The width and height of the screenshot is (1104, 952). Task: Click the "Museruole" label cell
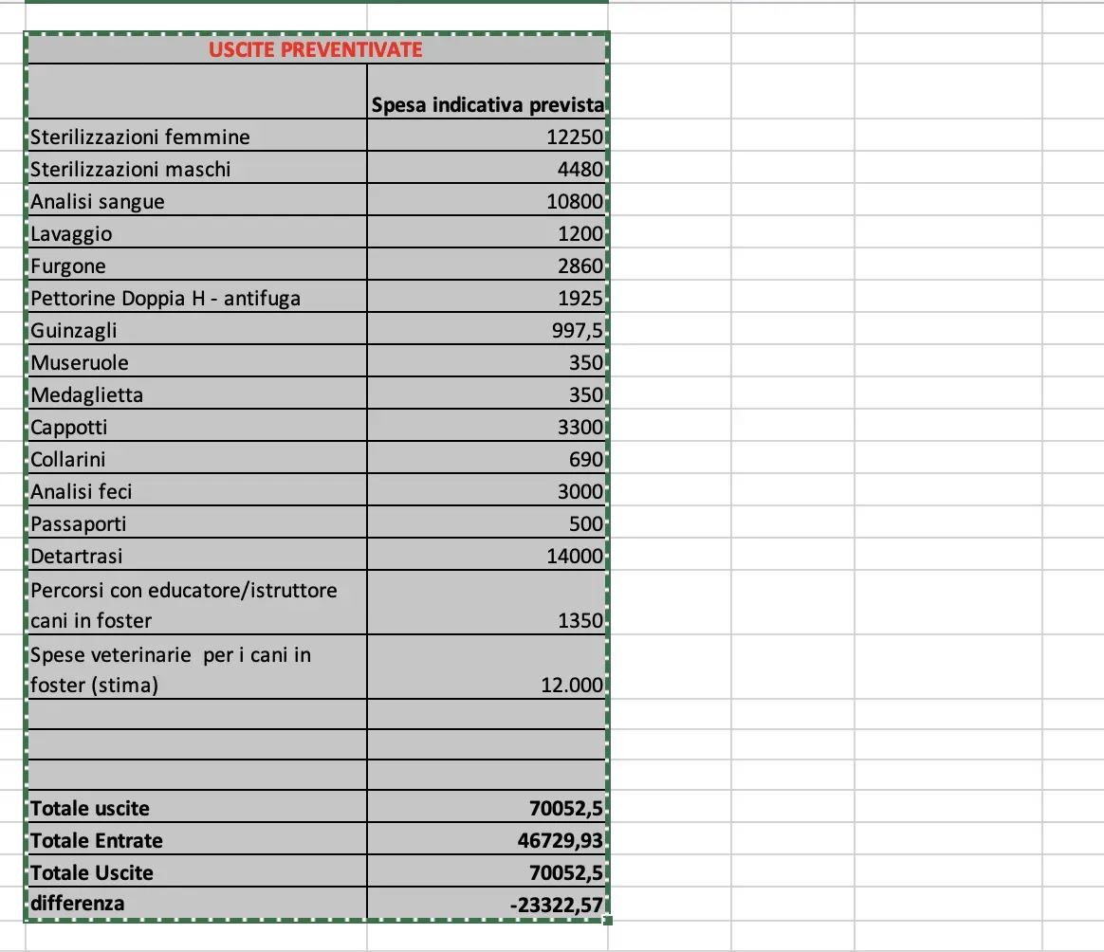[x=196, y=362]
